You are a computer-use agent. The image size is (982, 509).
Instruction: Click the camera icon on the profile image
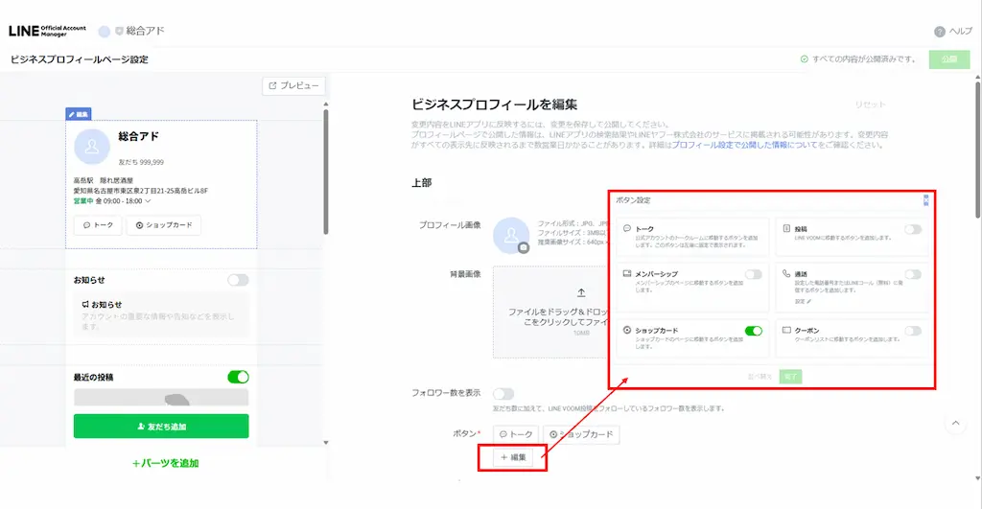pos(524,248)
